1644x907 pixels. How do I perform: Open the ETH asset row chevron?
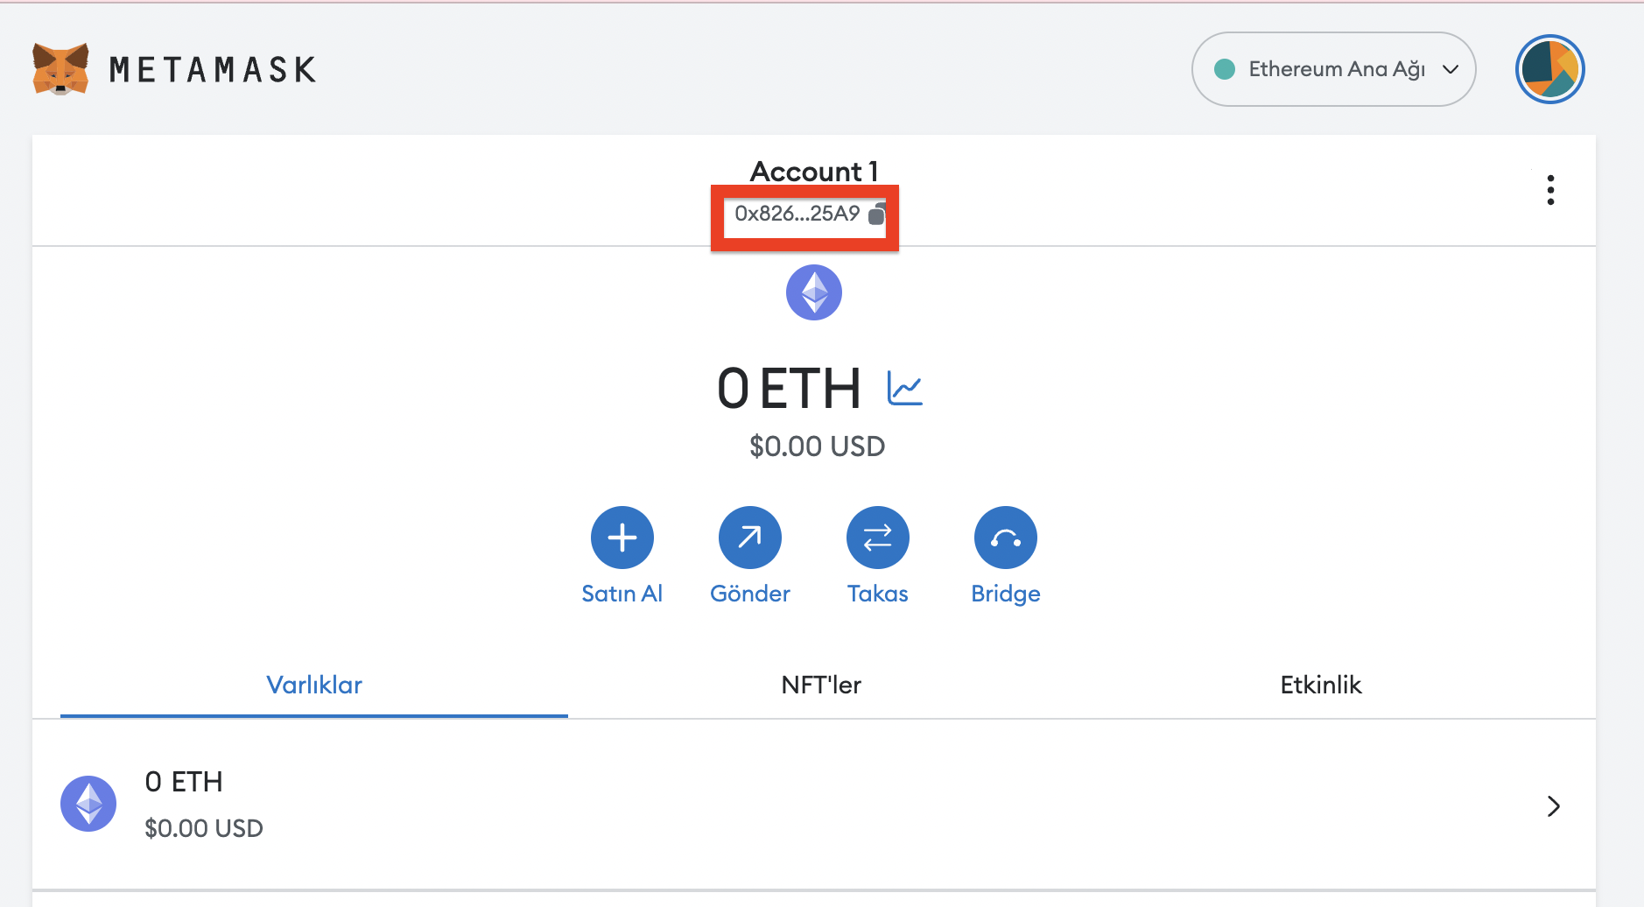coord(1554,806)
